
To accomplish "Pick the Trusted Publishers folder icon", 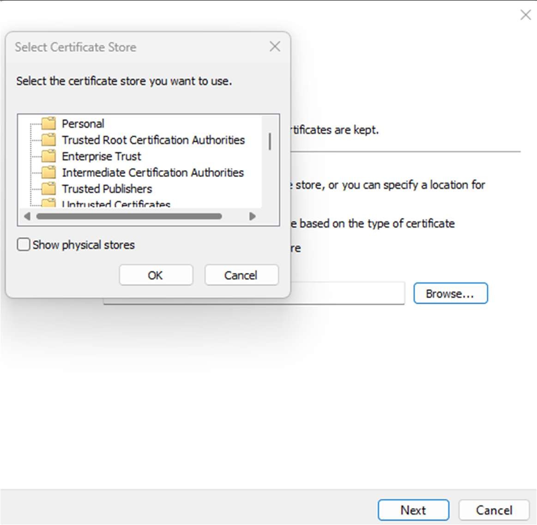I will pyautogui.click(x=48, y=189).
